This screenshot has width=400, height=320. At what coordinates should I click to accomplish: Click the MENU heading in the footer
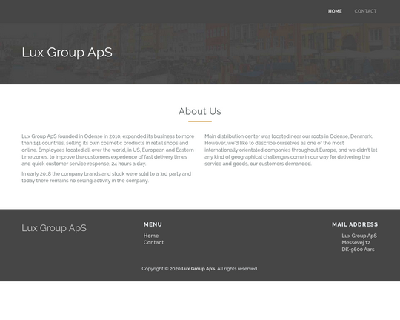click(x=153, y=224)
